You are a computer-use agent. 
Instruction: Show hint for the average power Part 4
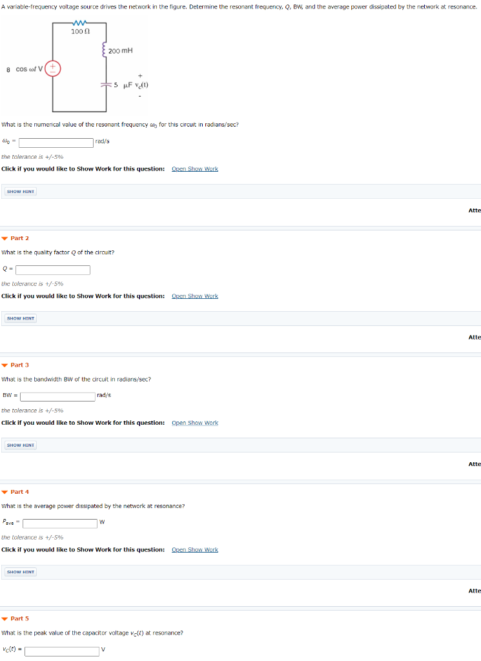coord(20,572)
